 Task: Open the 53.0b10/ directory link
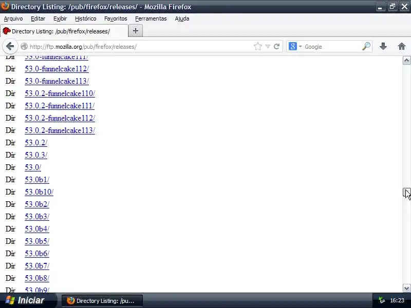point(39,191)
